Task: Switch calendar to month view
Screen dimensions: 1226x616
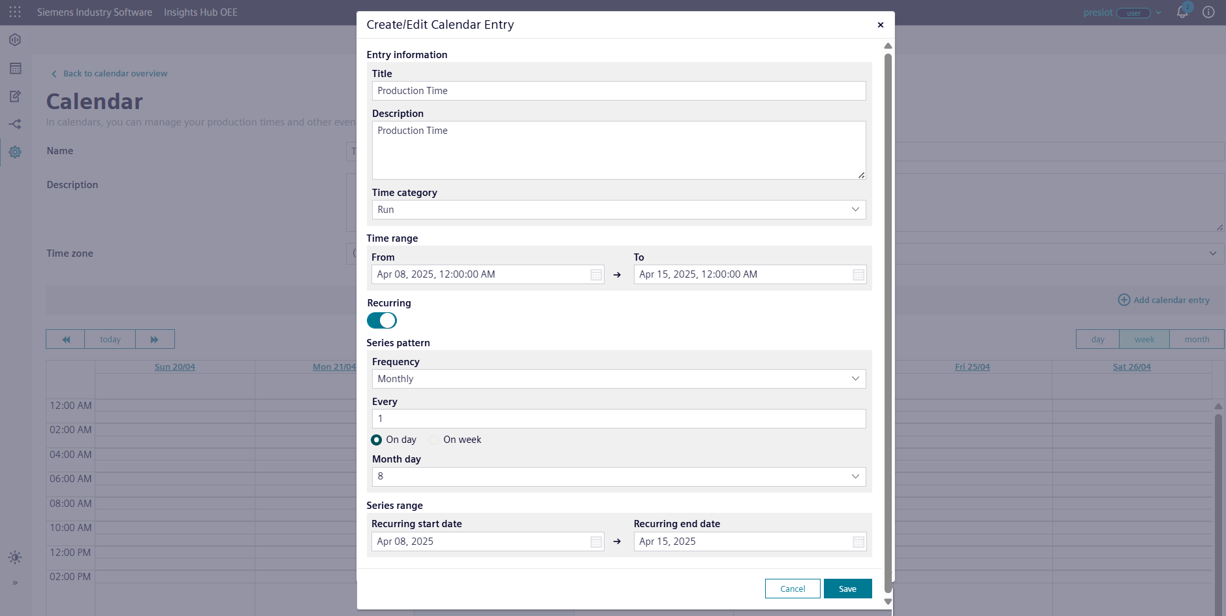Action: (1197, 339)
